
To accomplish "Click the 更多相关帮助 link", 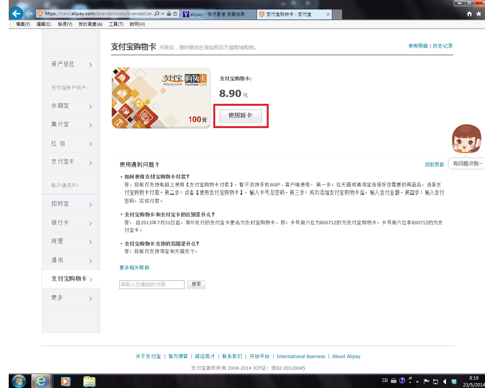I will tap(135, 268).
